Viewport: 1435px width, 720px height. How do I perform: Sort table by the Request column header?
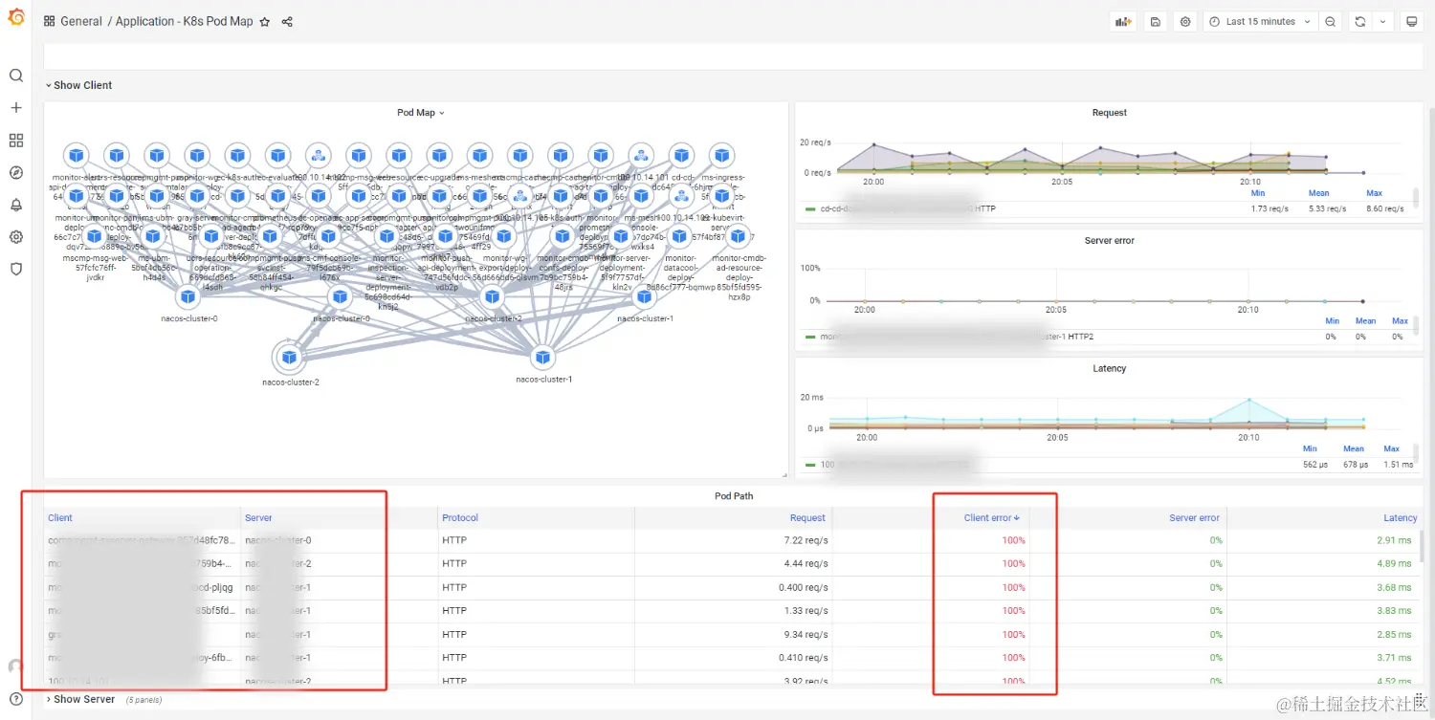[x=807, y=517]
